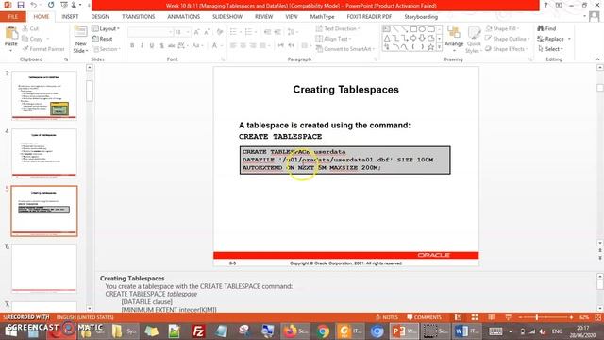Toggle the NOTES pane
Viewport: 604px width, 340px height.
tap(386, 317)
